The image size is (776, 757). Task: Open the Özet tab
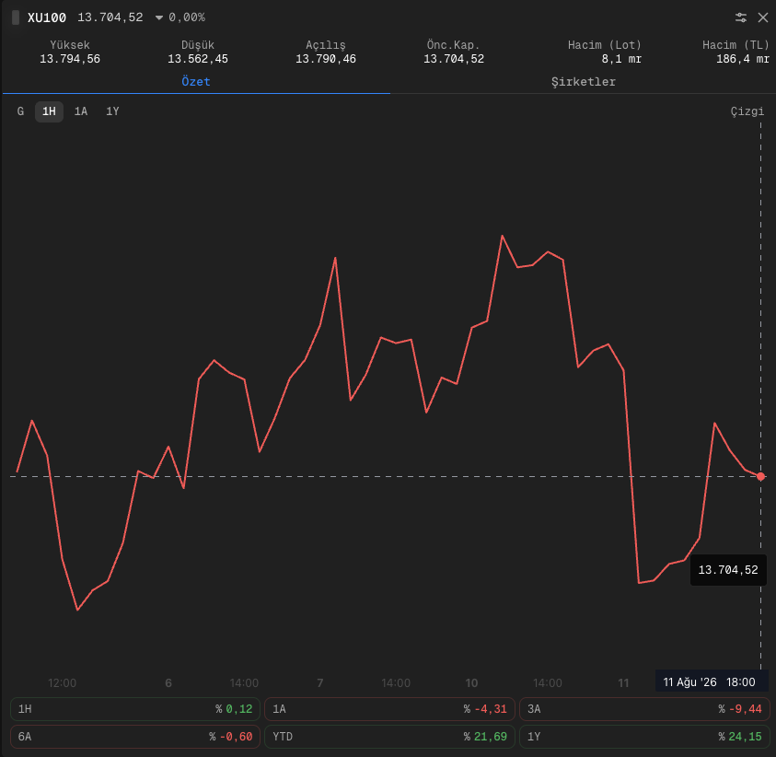coord(196,82)
